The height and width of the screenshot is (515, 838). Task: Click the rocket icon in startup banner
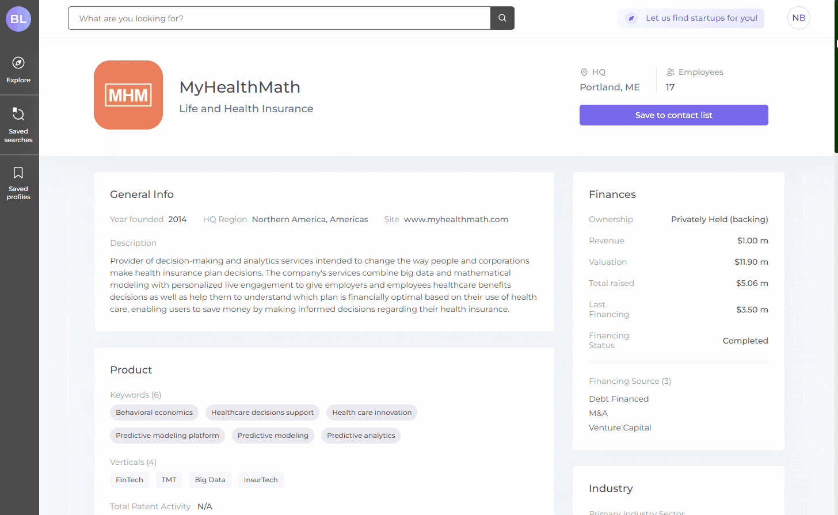(631, 18)
